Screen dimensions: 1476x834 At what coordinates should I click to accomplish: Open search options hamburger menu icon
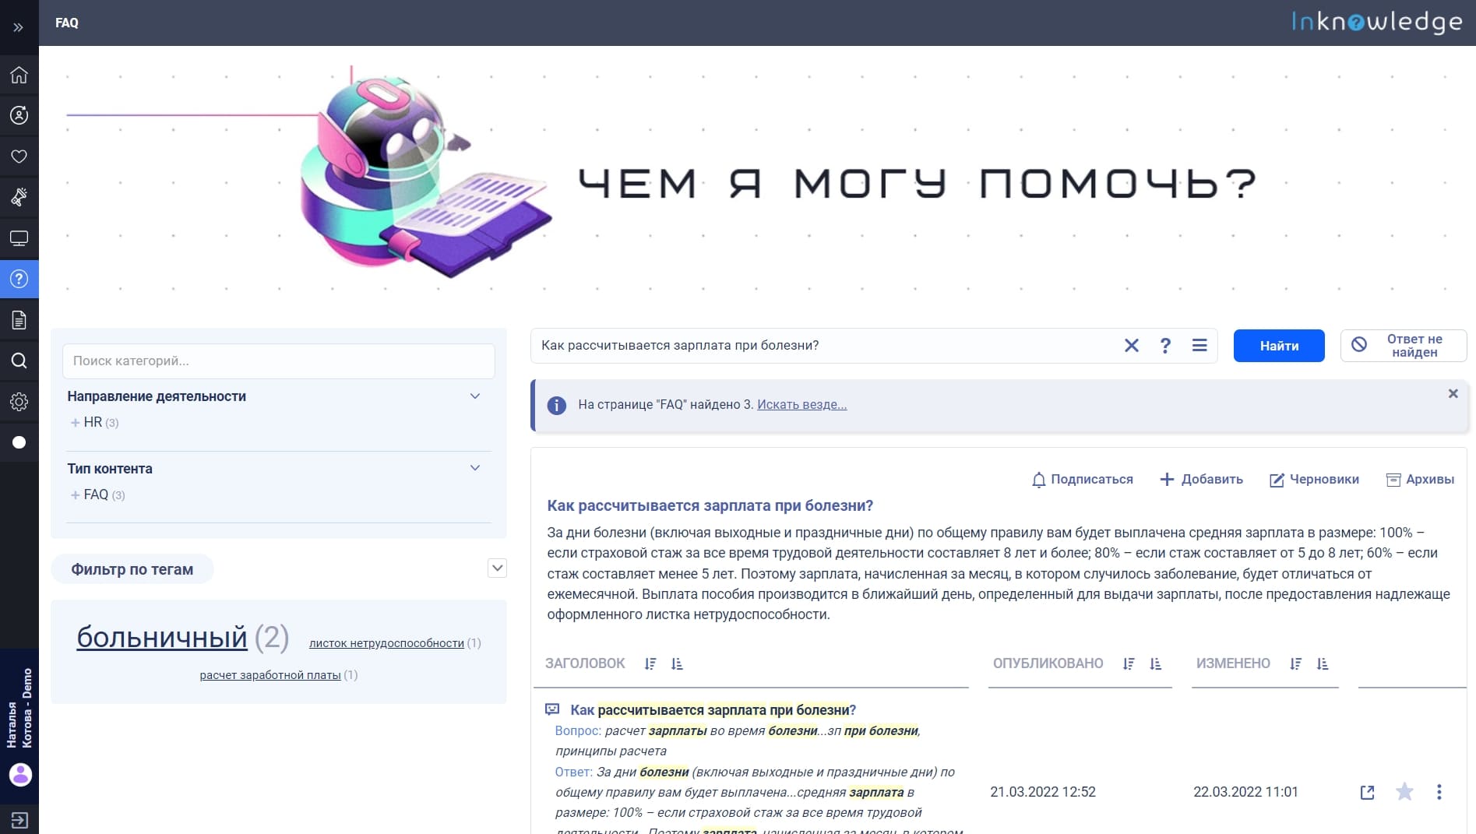click(x=1199, y=346)
